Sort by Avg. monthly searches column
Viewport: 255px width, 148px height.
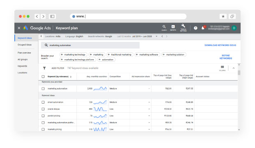pyautogui.click(x=97, y=76)
